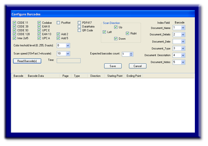Open the Document_Date barcode dropdown
208x146 pixels.
(x=183, y=42)
